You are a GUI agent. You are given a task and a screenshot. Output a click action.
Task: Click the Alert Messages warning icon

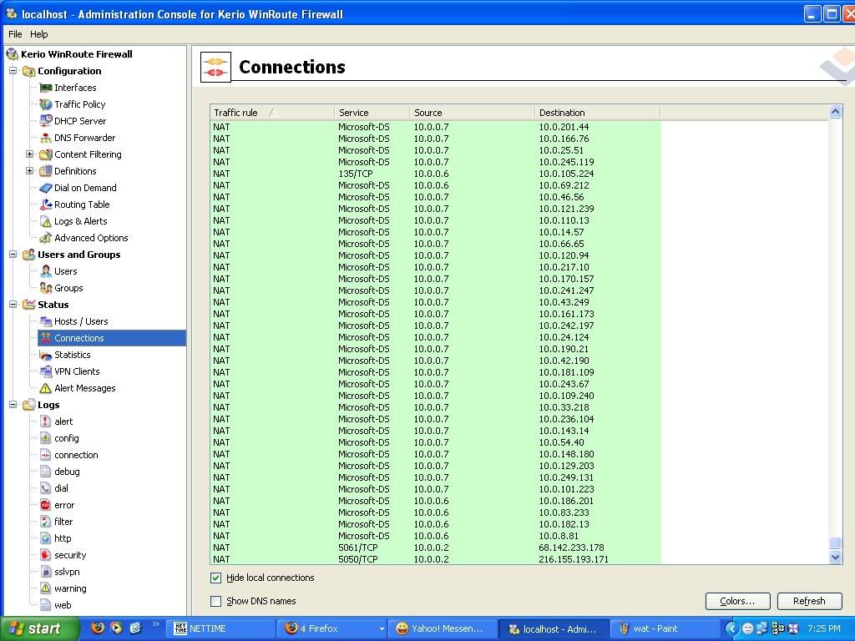click(46, 388)
